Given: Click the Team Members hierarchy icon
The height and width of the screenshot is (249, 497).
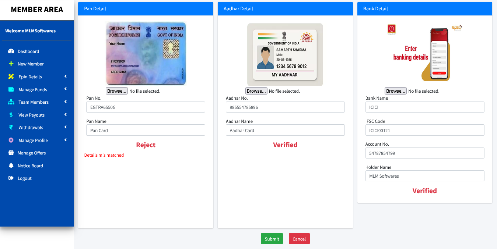Looking at the screenshot, I should (11, 102).
